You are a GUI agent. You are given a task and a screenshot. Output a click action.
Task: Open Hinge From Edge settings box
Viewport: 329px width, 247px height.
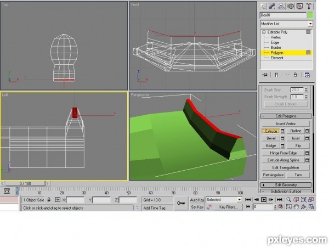point(307,153)
